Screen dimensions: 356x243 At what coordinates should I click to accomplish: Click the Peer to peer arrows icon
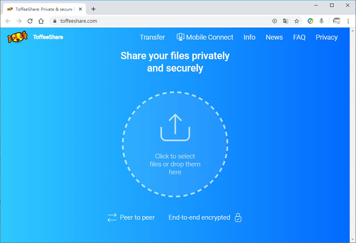click(112, 217)
